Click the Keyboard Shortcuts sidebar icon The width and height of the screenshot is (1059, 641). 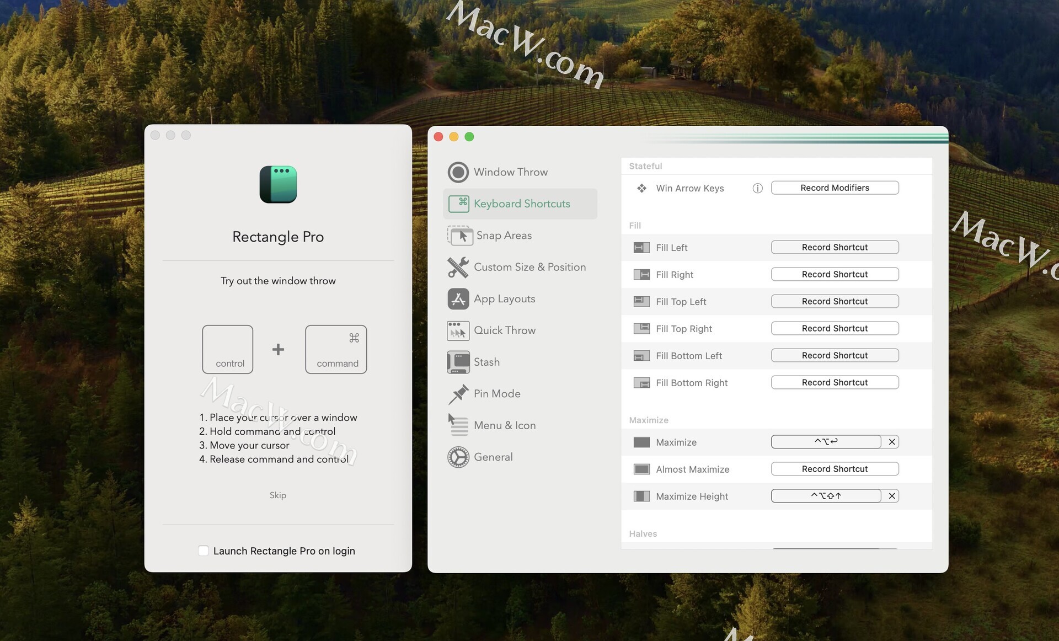[458, 204]
